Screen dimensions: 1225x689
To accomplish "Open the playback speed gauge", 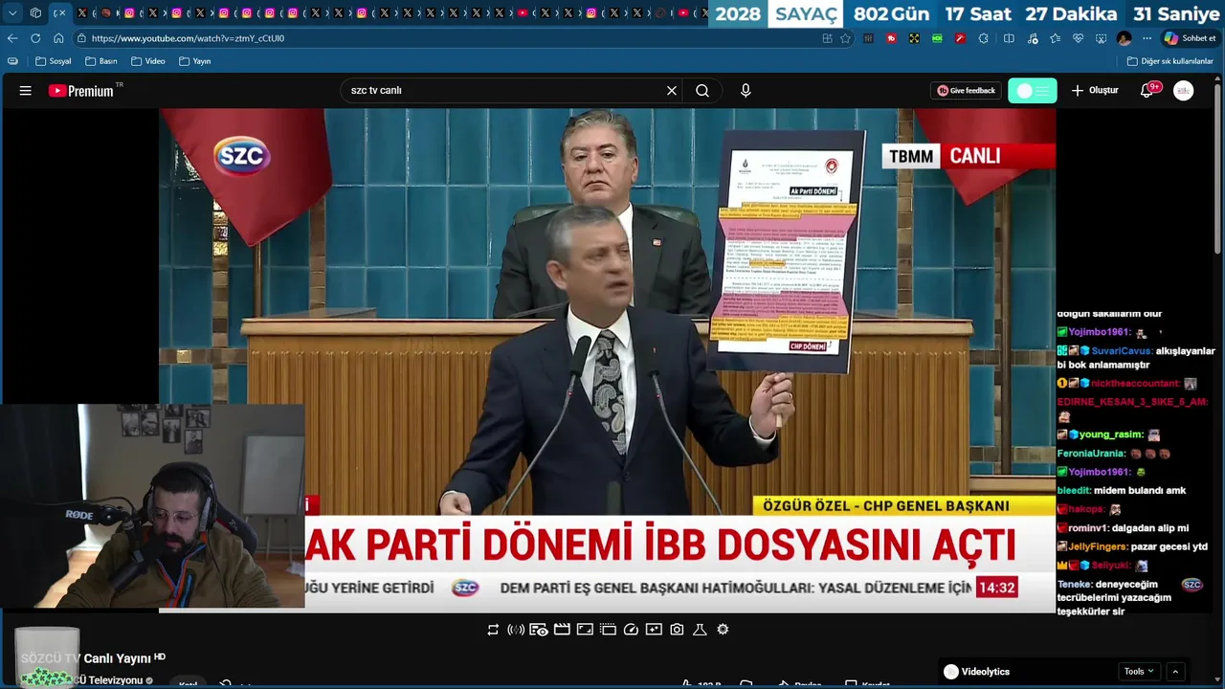I will (x=631, y=630).
